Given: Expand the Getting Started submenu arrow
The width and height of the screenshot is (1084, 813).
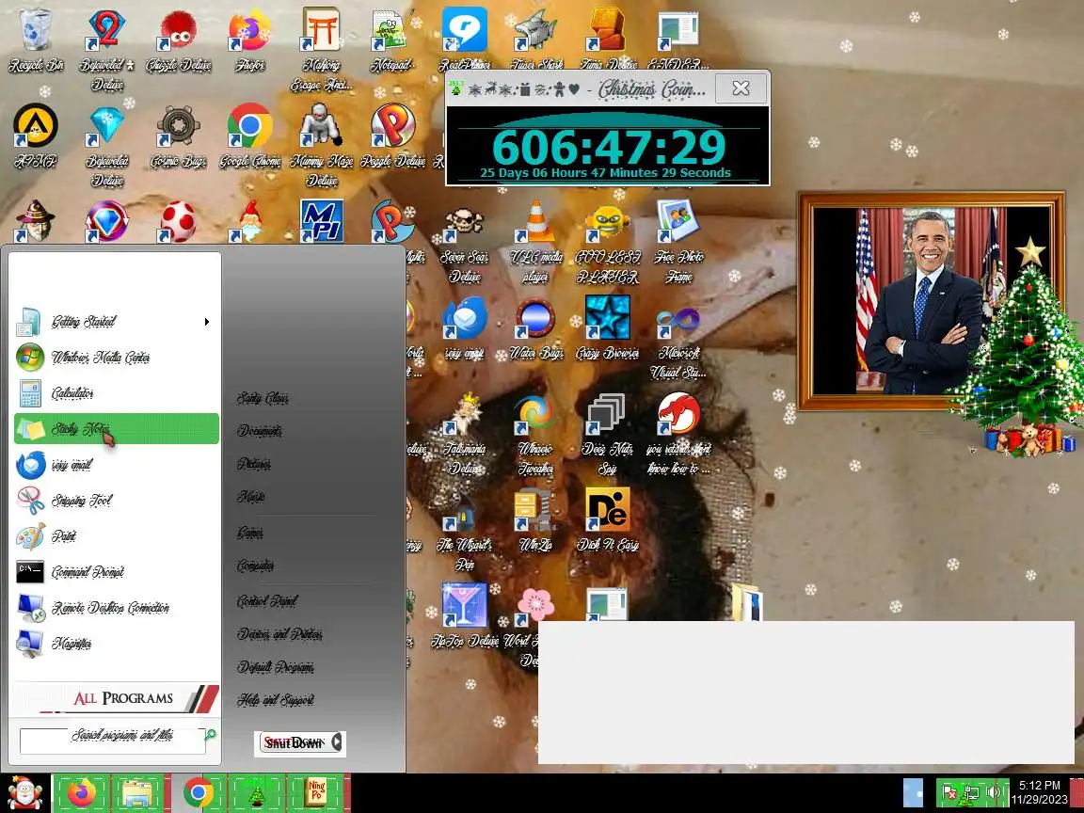Looking at the screenshot, I should tap(207, 322).
